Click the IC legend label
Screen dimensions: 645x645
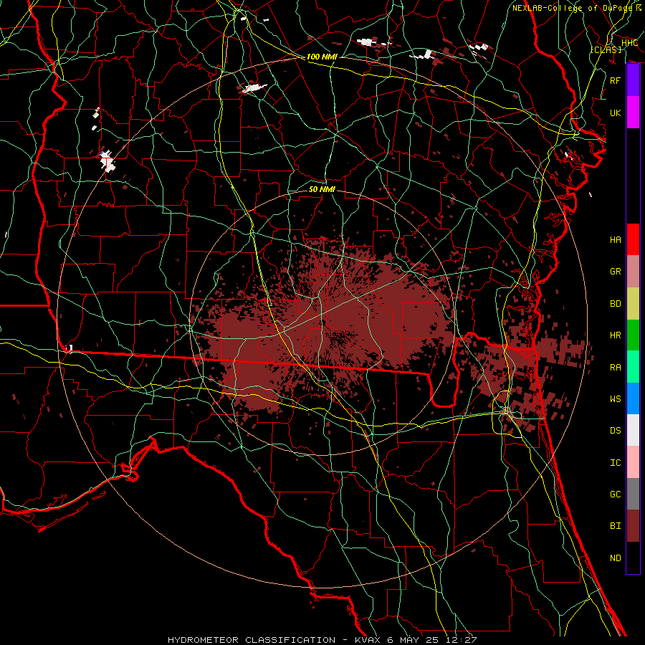tap(616, 462)
